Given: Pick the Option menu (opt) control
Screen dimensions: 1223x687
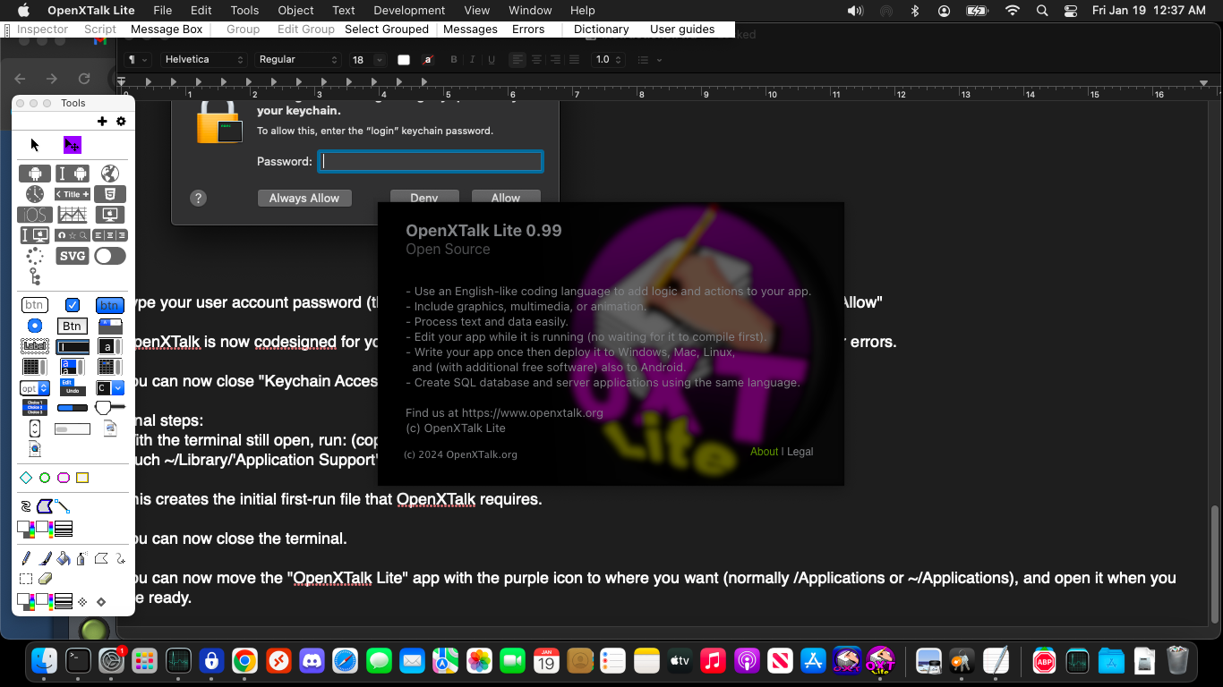Looking at the screenshot, I should (35, 388).
